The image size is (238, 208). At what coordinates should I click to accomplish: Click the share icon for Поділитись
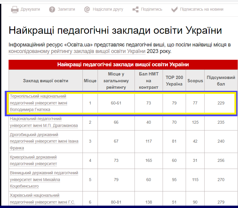click(135, 9)
